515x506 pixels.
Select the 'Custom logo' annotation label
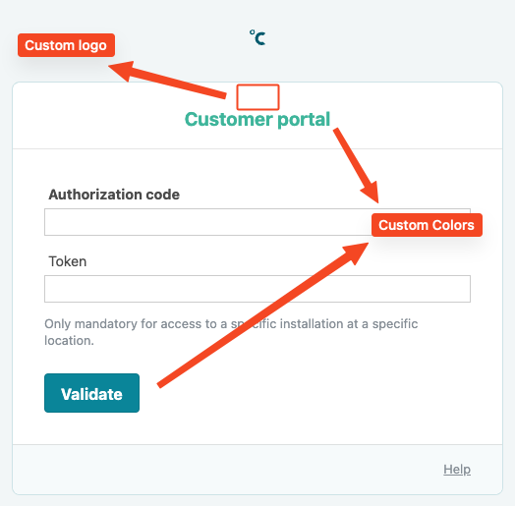pyautogui.click(x=67, y=45)
